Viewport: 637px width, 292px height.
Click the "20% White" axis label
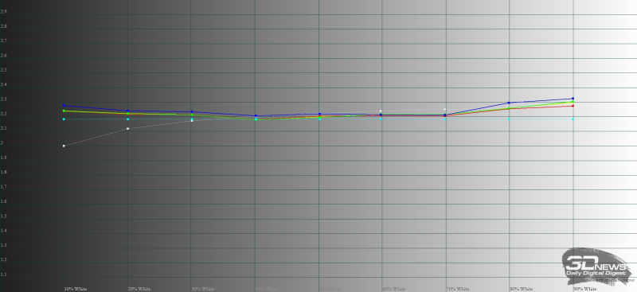(x=139, y=289)
